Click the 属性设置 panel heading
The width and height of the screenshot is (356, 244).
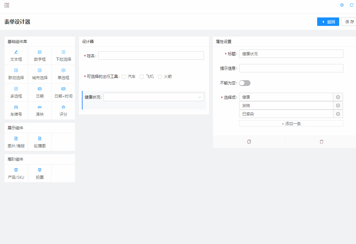tap(223, 41)
